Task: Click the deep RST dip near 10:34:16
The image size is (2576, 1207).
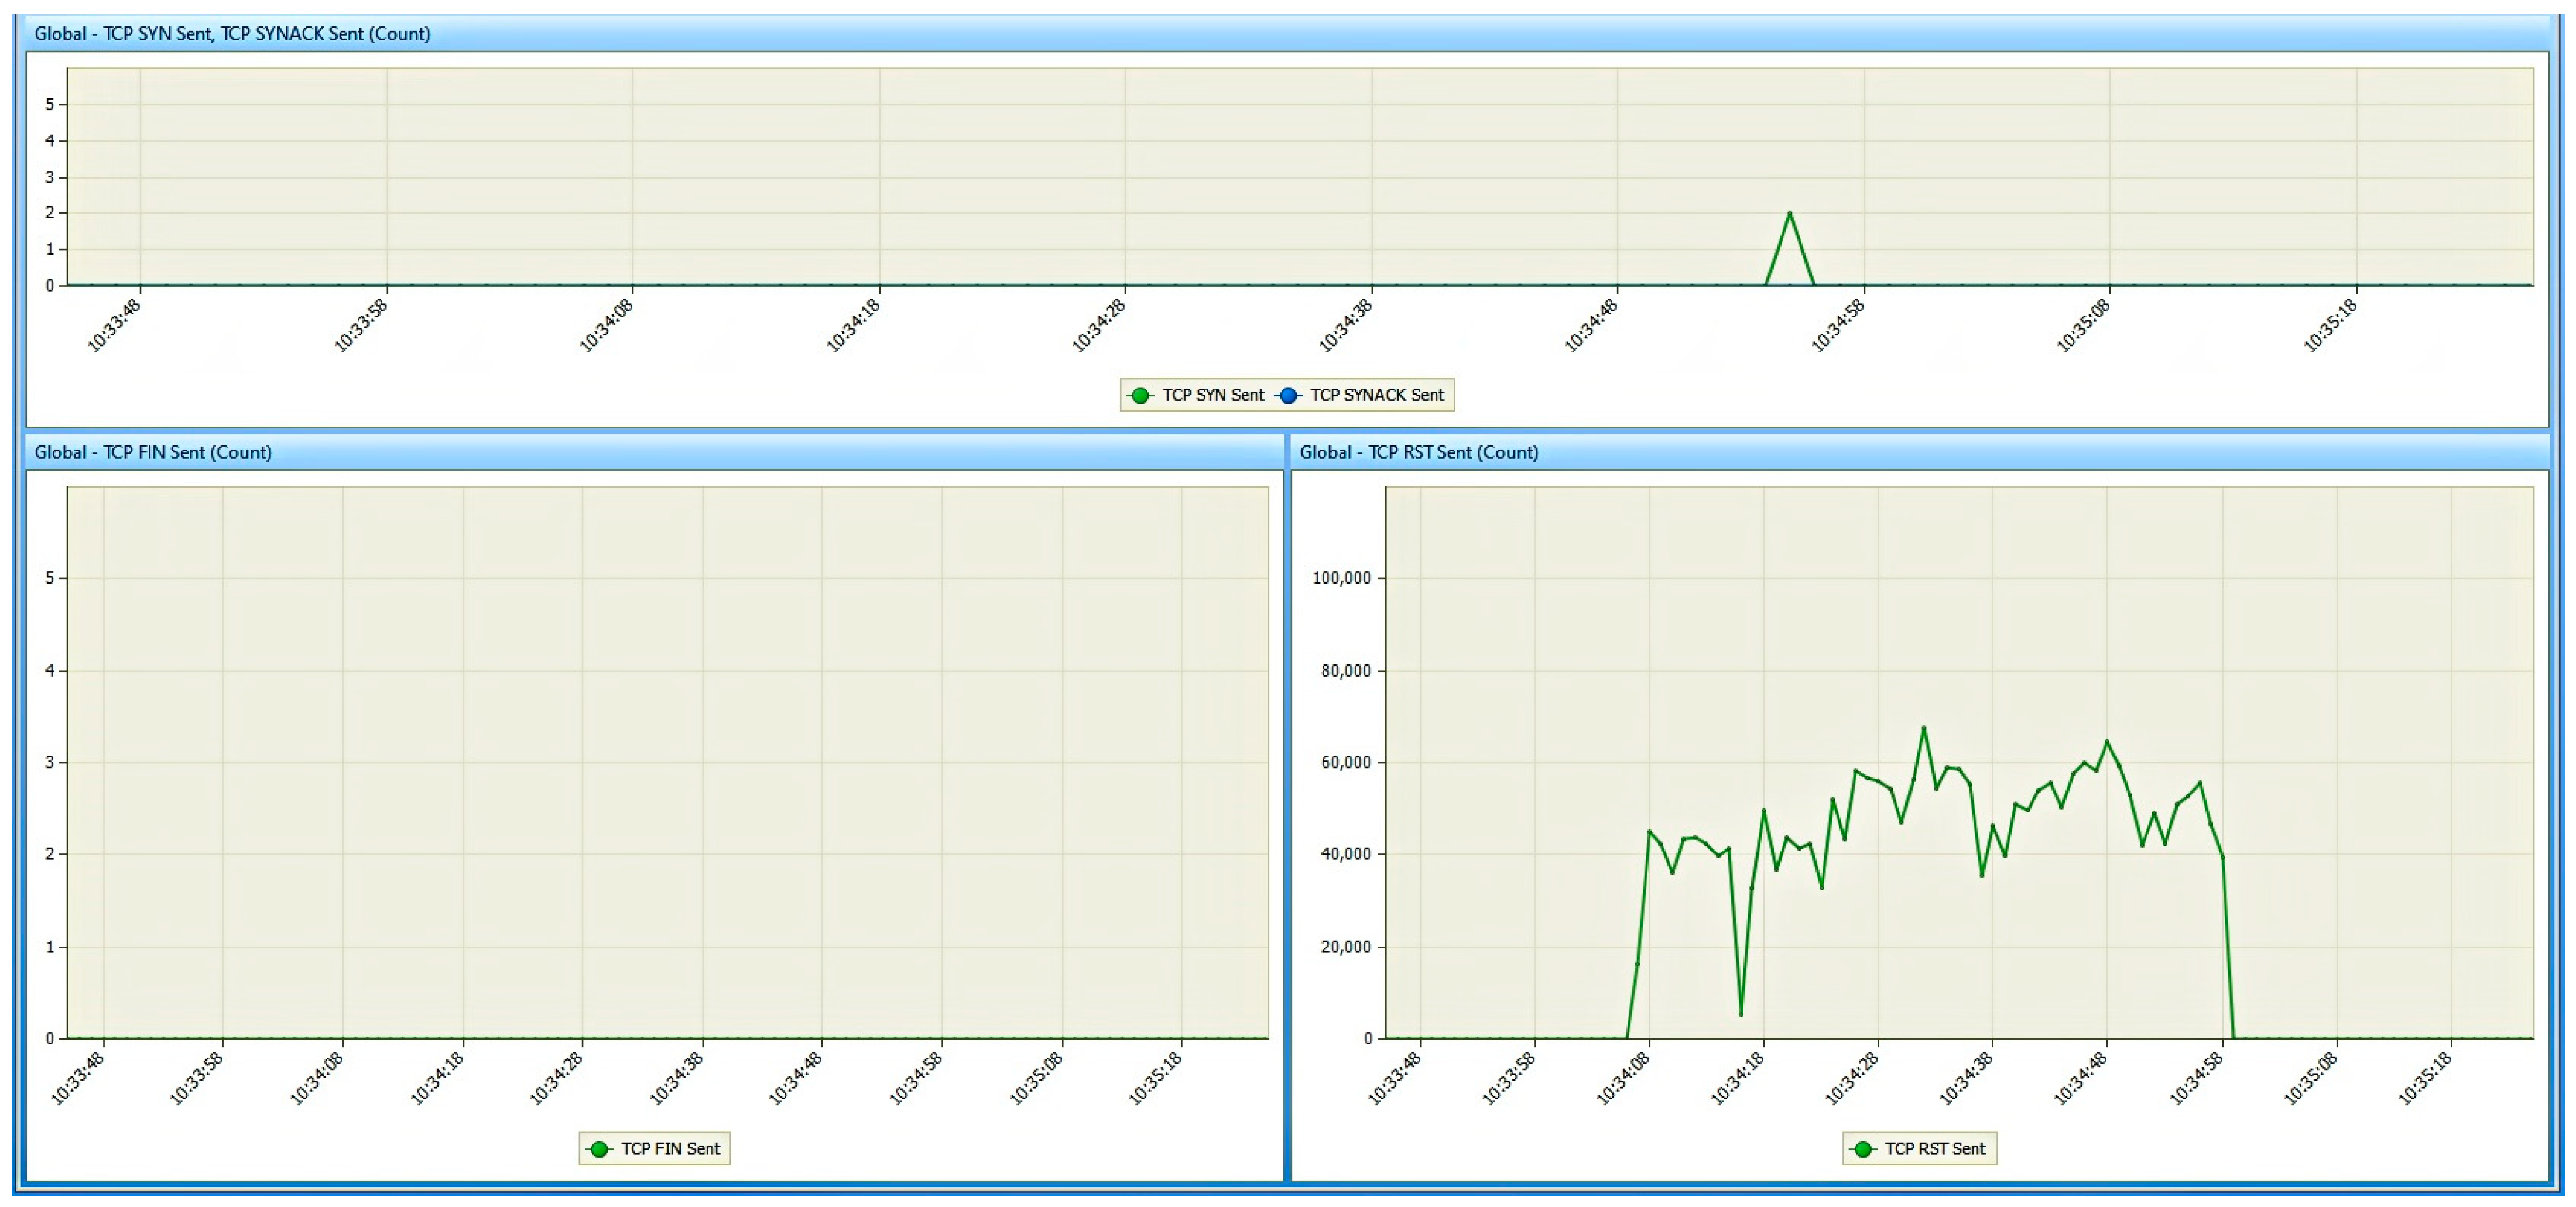Action: click(x=1740, y=1014)
